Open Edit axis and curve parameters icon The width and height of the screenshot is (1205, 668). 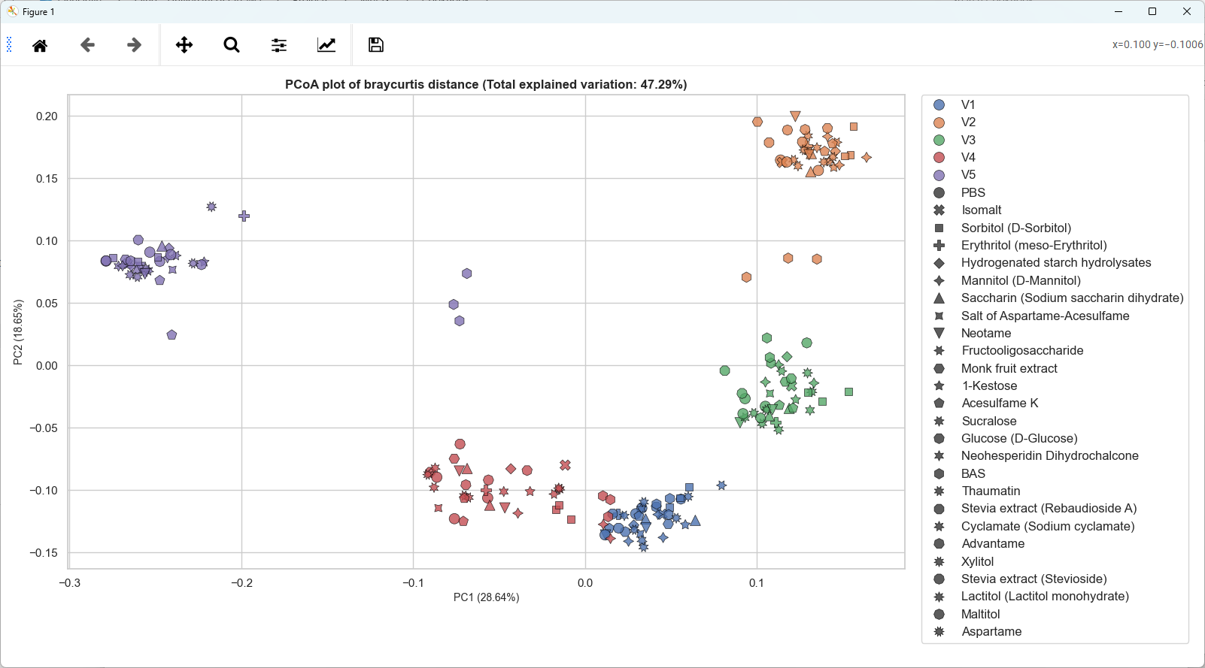click(x=326, y=45)
